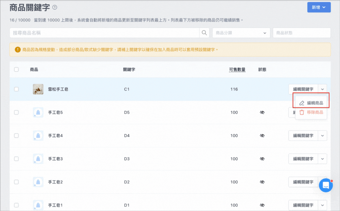The width and height of the screenshot is (340, 211).
Task: Click the 狀態 column header
Action: pyautogui.click(x=262, y=70)
